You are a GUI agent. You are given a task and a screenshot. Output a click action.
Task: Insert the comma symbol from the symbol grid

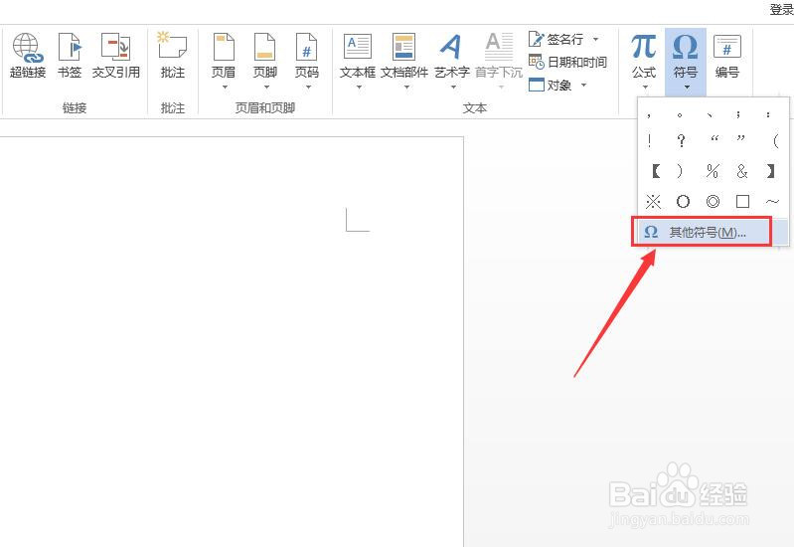[650, 115]
